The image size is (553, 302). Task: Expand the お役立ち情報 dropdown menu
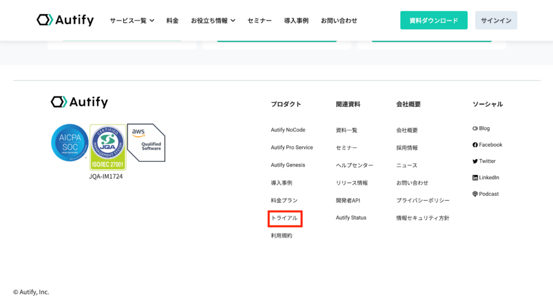[213, 20]
